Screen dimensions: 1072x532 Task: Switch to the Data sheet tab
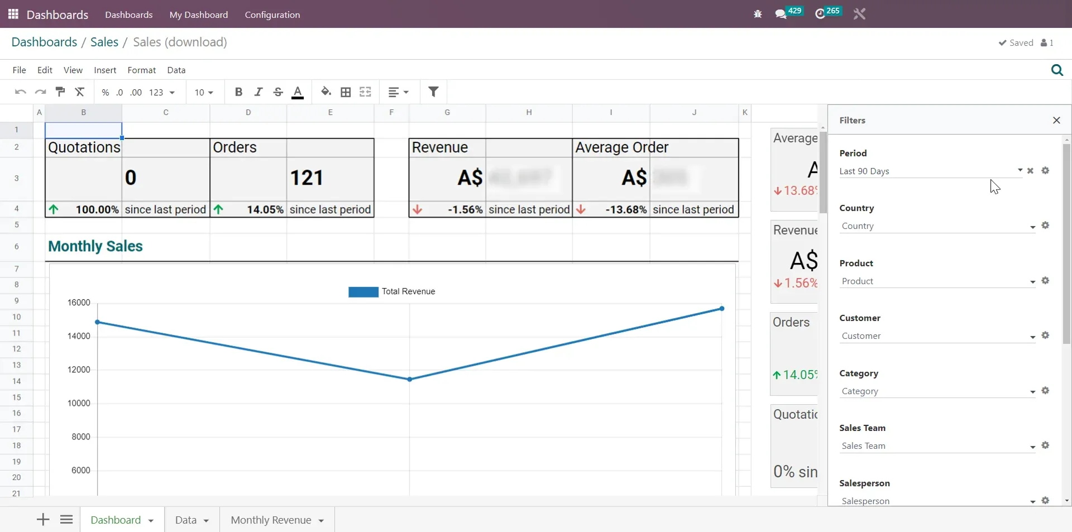[186, 520]
